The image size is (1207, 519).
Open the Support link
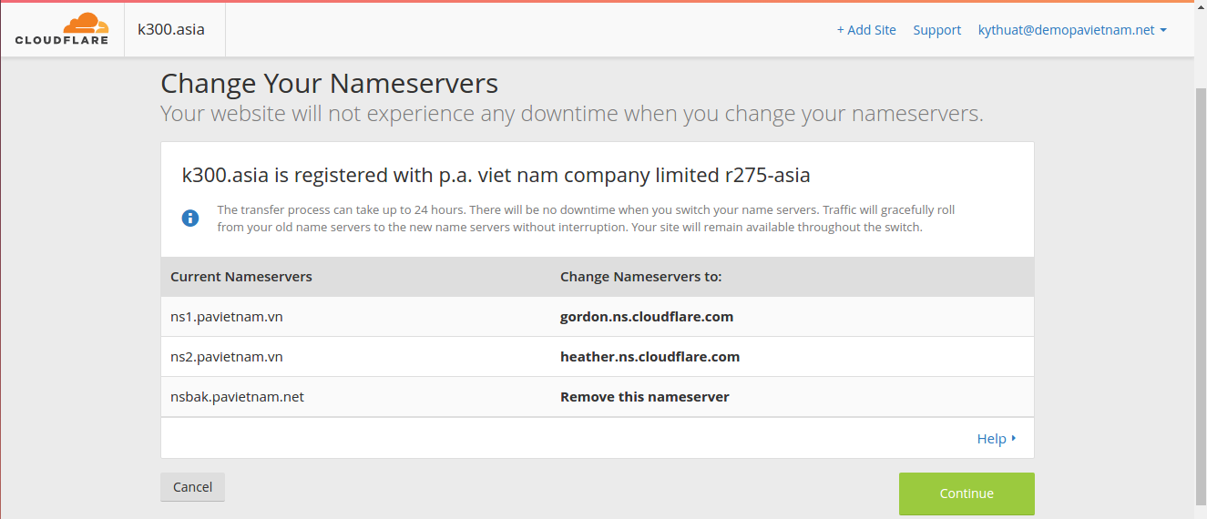936,30
